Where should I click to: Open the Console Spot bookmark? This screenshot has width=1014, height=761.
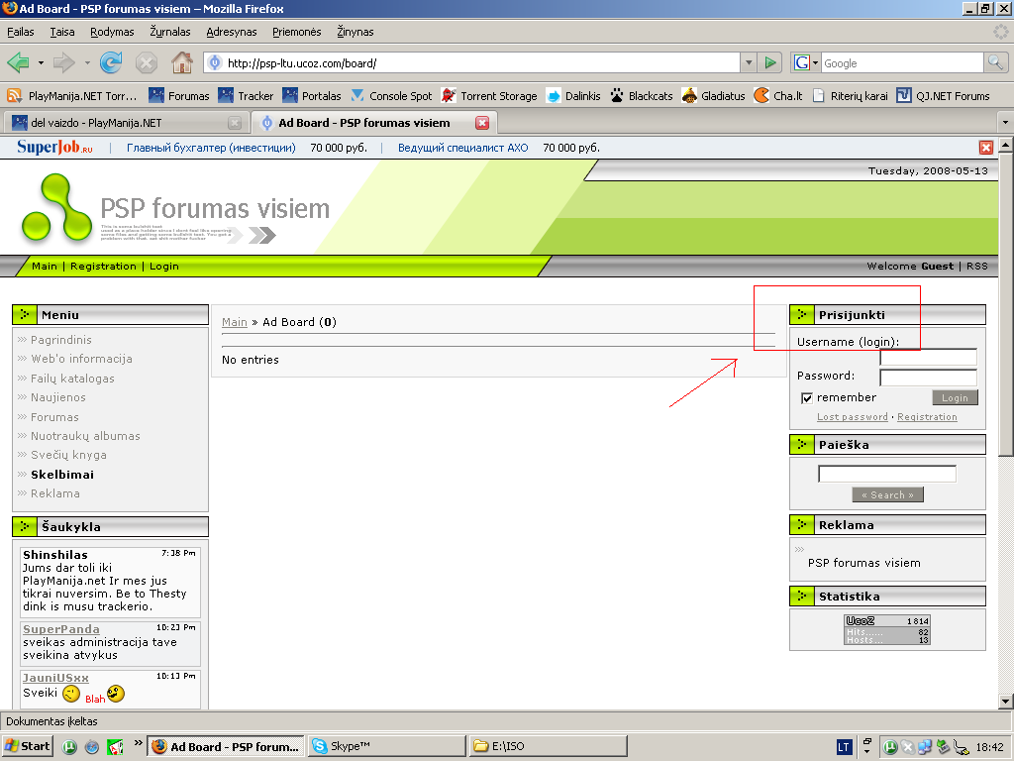pos(391,96)
